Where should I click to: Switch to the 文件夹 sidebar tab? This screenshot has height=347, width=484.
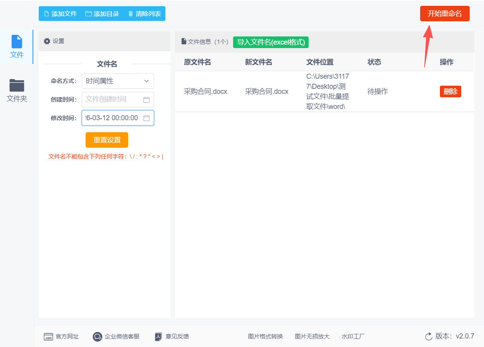16,90
